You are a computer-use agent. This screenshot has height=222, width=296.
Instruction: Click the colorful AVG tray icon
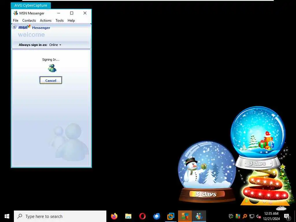point(238,216)
